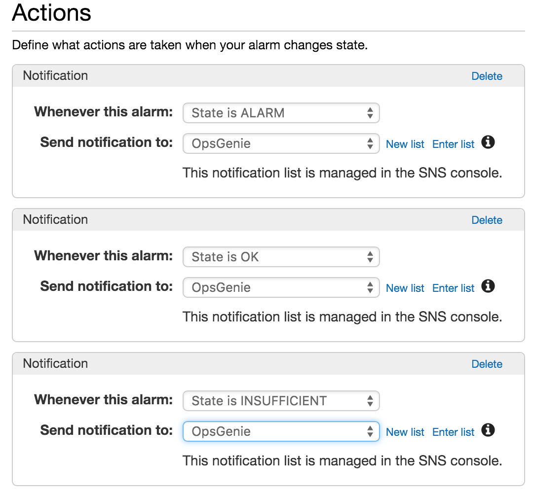
Task: Delete the State is ALARM notification action
Action: click(x=487, y=76)
